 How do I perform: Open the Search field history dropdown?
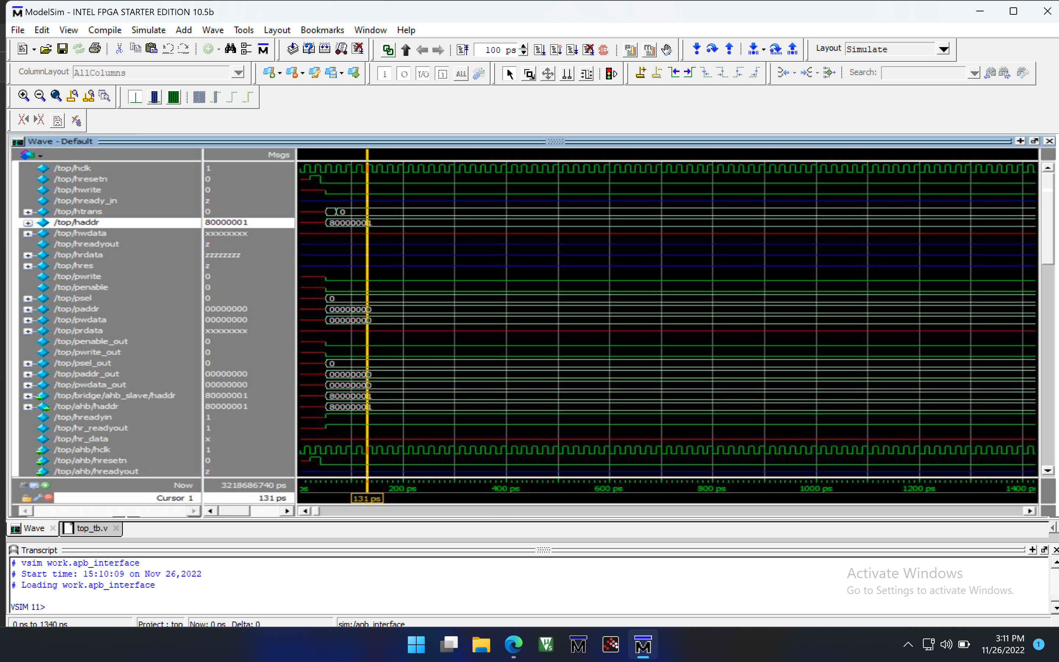pyautogui.click(x=974, y=73)
